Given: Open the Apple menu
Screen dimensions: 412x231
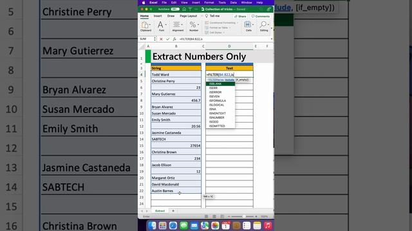Looking at the screenshot, I should 144,3.
